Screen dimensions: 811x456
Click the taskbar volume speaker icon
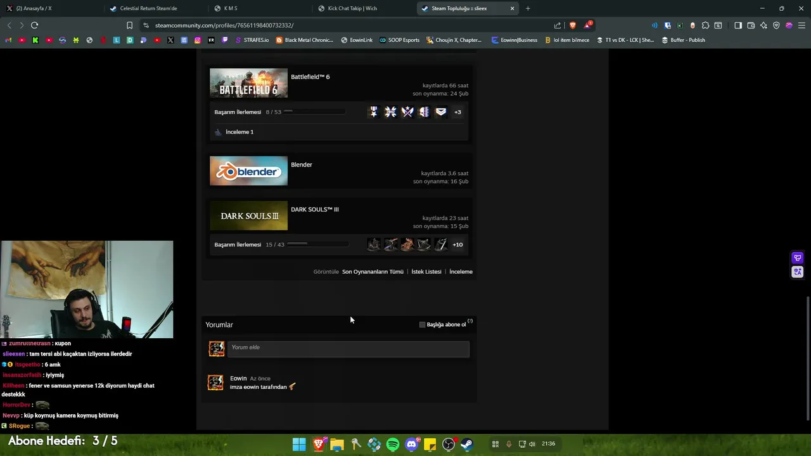coord(532,444)
